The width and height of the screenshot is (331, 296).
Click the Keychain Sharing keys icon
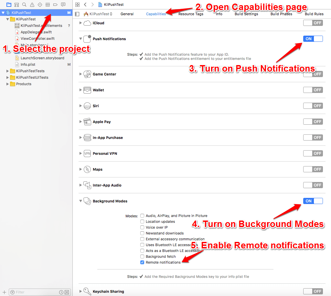pyautogui.click(x=87, y=291)
